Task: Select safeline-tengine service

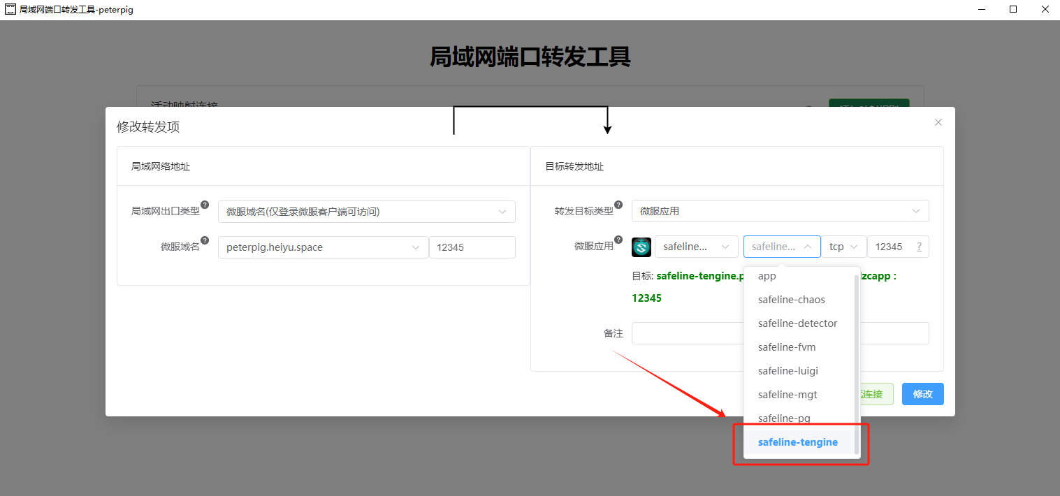Action: coord(799,442)
